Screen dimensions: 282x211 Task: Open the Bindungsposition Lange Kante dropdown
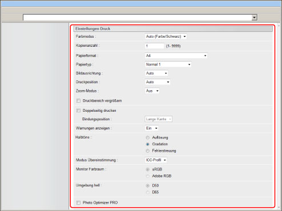159,119
